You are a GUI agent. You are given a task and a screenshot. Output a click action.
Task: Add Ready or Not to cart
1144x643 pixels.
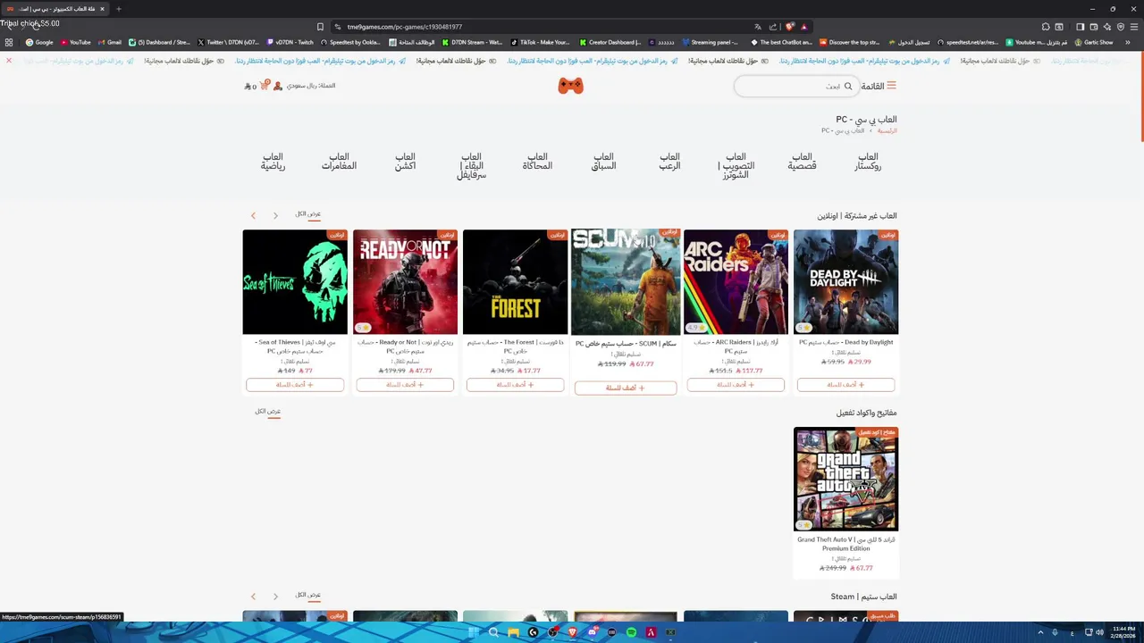click(x=405, y=385)
